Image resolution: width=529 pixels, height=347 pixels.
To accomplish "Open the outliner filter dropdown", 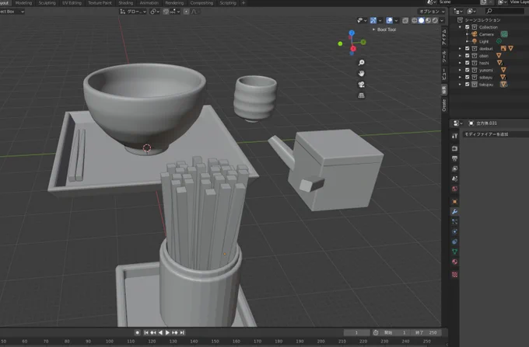I will (x=471, y=11).
